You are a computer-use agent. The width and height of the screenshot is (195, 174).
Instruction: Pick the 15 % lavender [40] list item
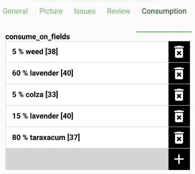coord(87,116)
